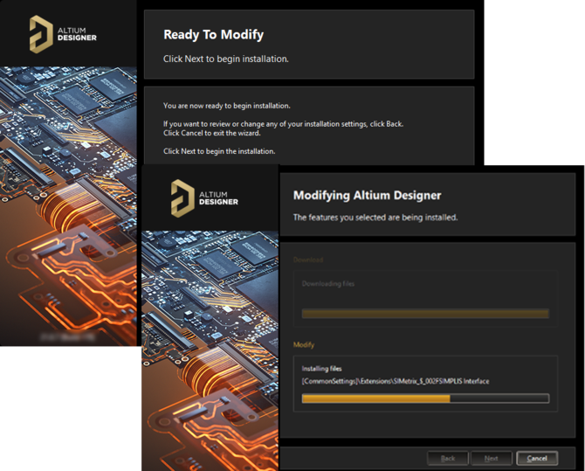Select the 'Modifying Altium Designer' title
Image resolution: width=585 pixels, height=471 pixels.
(367, 196)
